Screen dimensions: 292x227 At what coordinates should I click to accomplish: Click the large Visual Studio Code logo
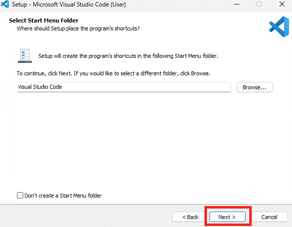pyautogui.click(x=279, y=26)
